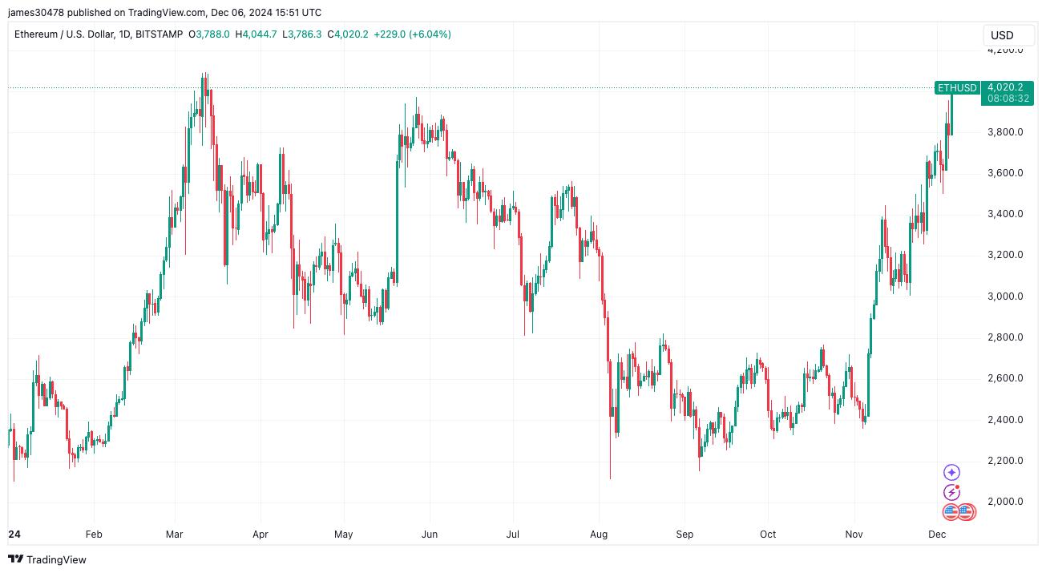Click the 08:08:32 countdown timer
The height and width of the screenshot is (573, 1046).
pos(1005,99)
